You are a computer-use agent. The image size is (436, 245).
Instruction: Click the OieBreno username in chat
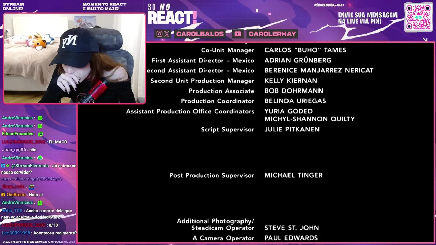click(16, 195)
